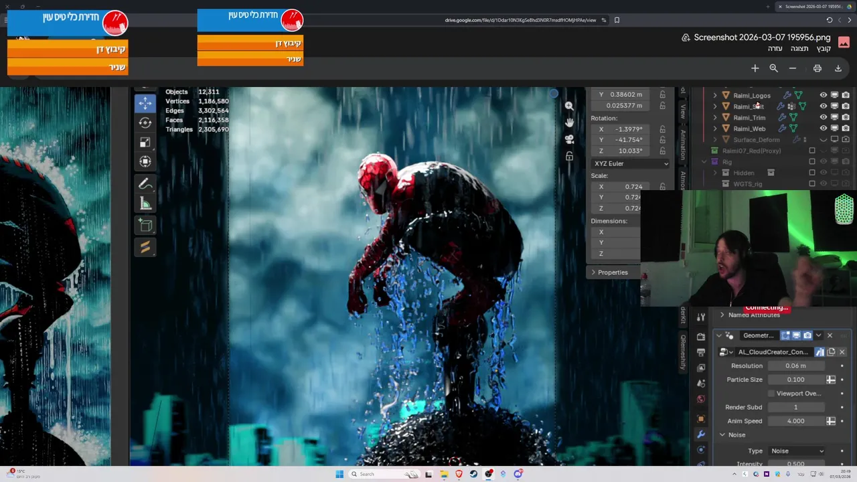Open the XYZ Euler rotation mode dropdown
This screenshot has height=482, width=857.
630,163
